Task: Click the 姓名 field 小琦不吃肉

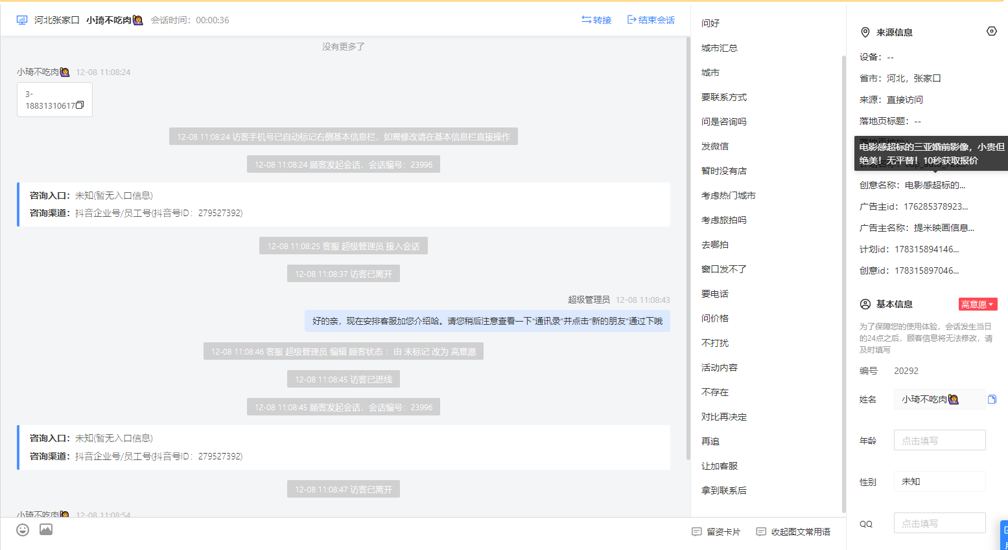Action: [x=939, y=399]
